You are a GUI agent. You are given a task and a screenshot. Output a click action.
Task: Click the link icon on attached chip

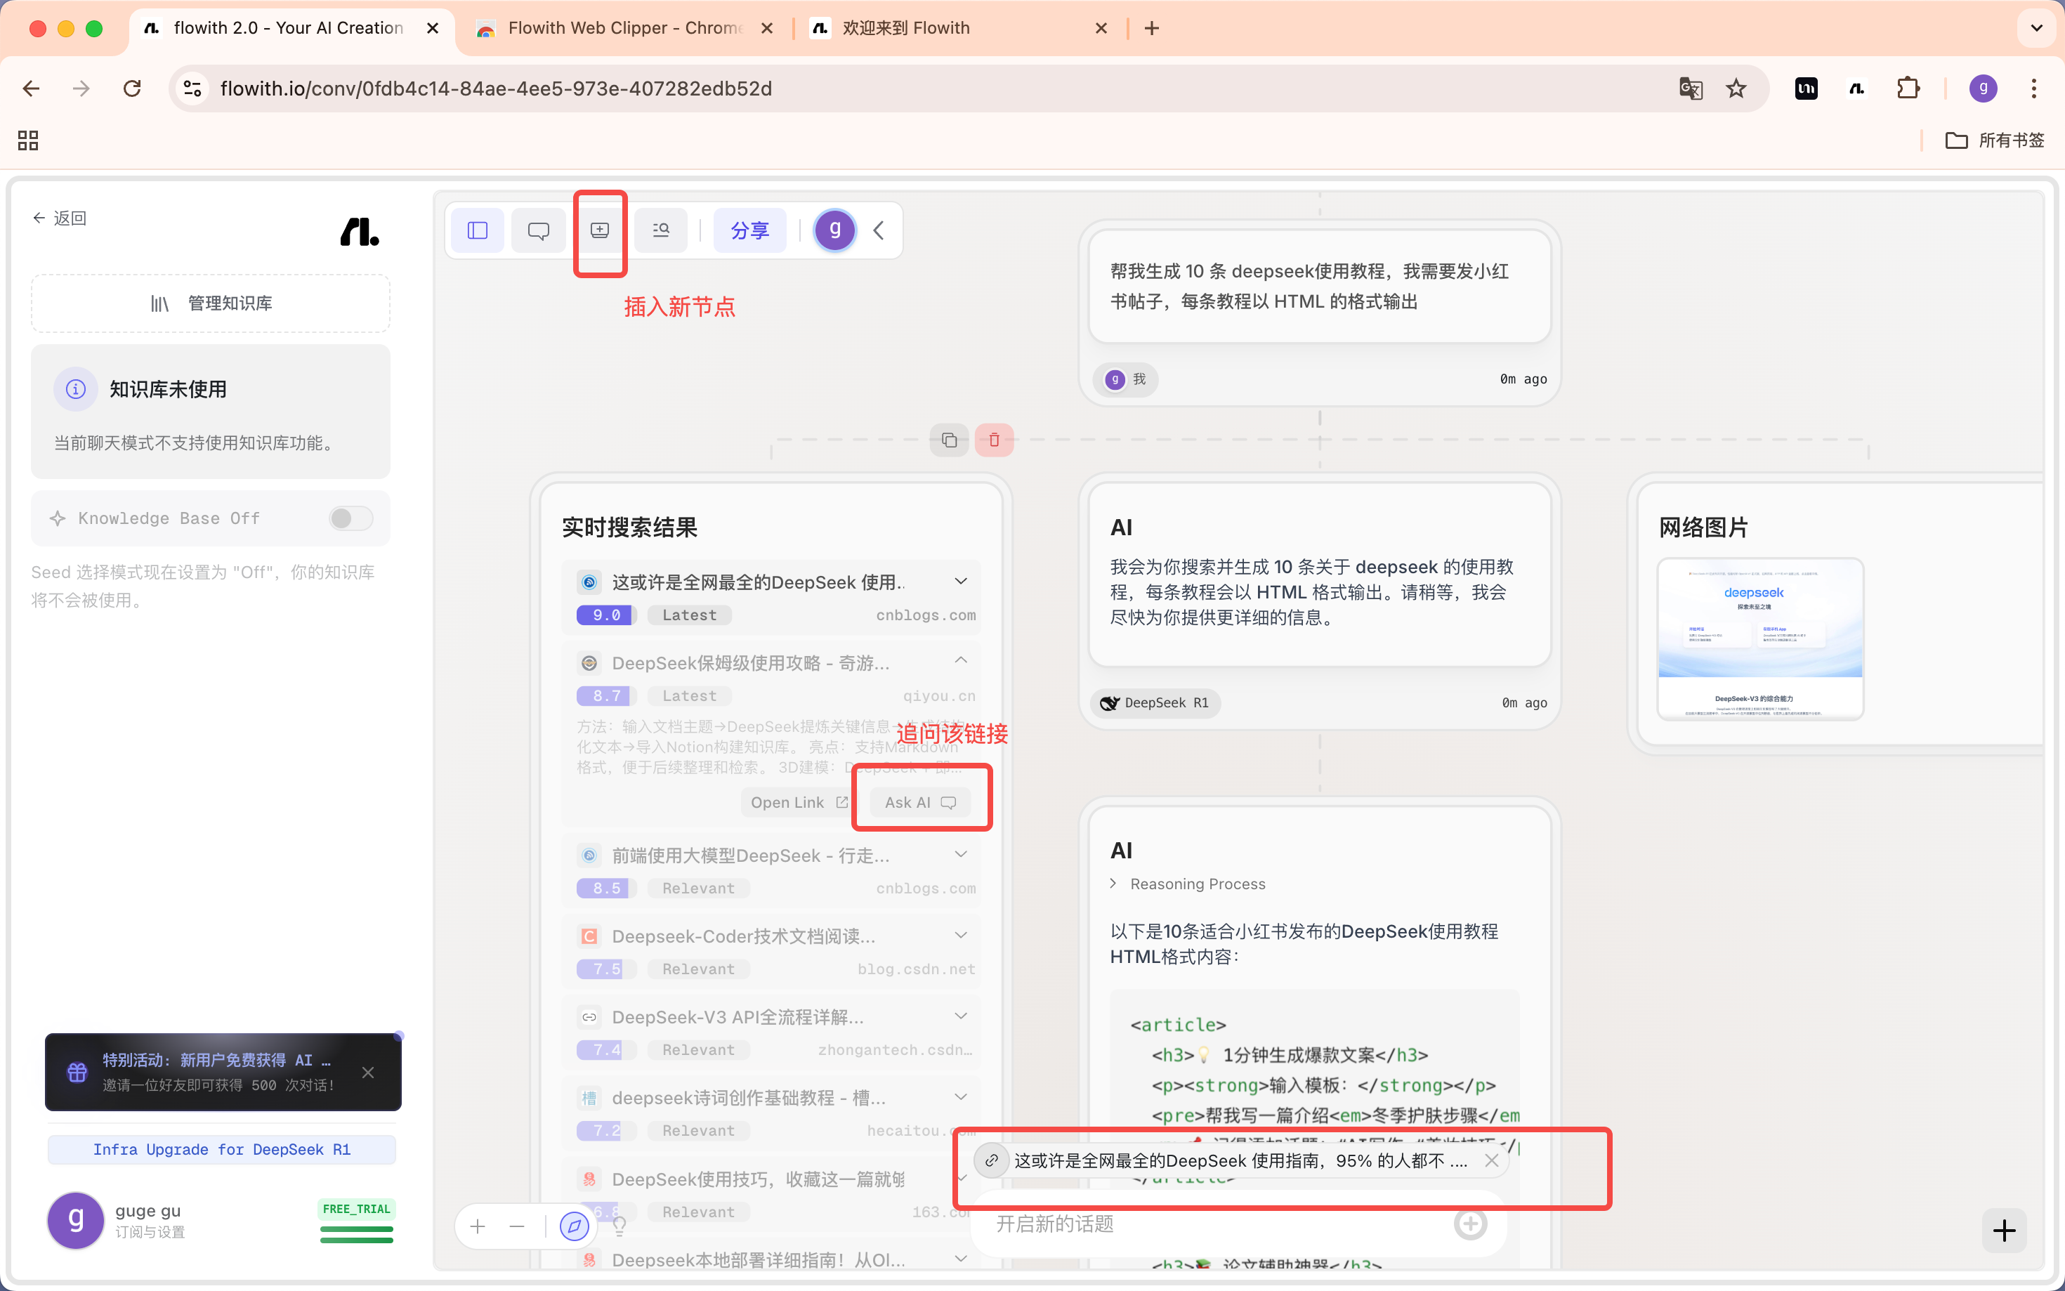click(x=991, y=1161)
